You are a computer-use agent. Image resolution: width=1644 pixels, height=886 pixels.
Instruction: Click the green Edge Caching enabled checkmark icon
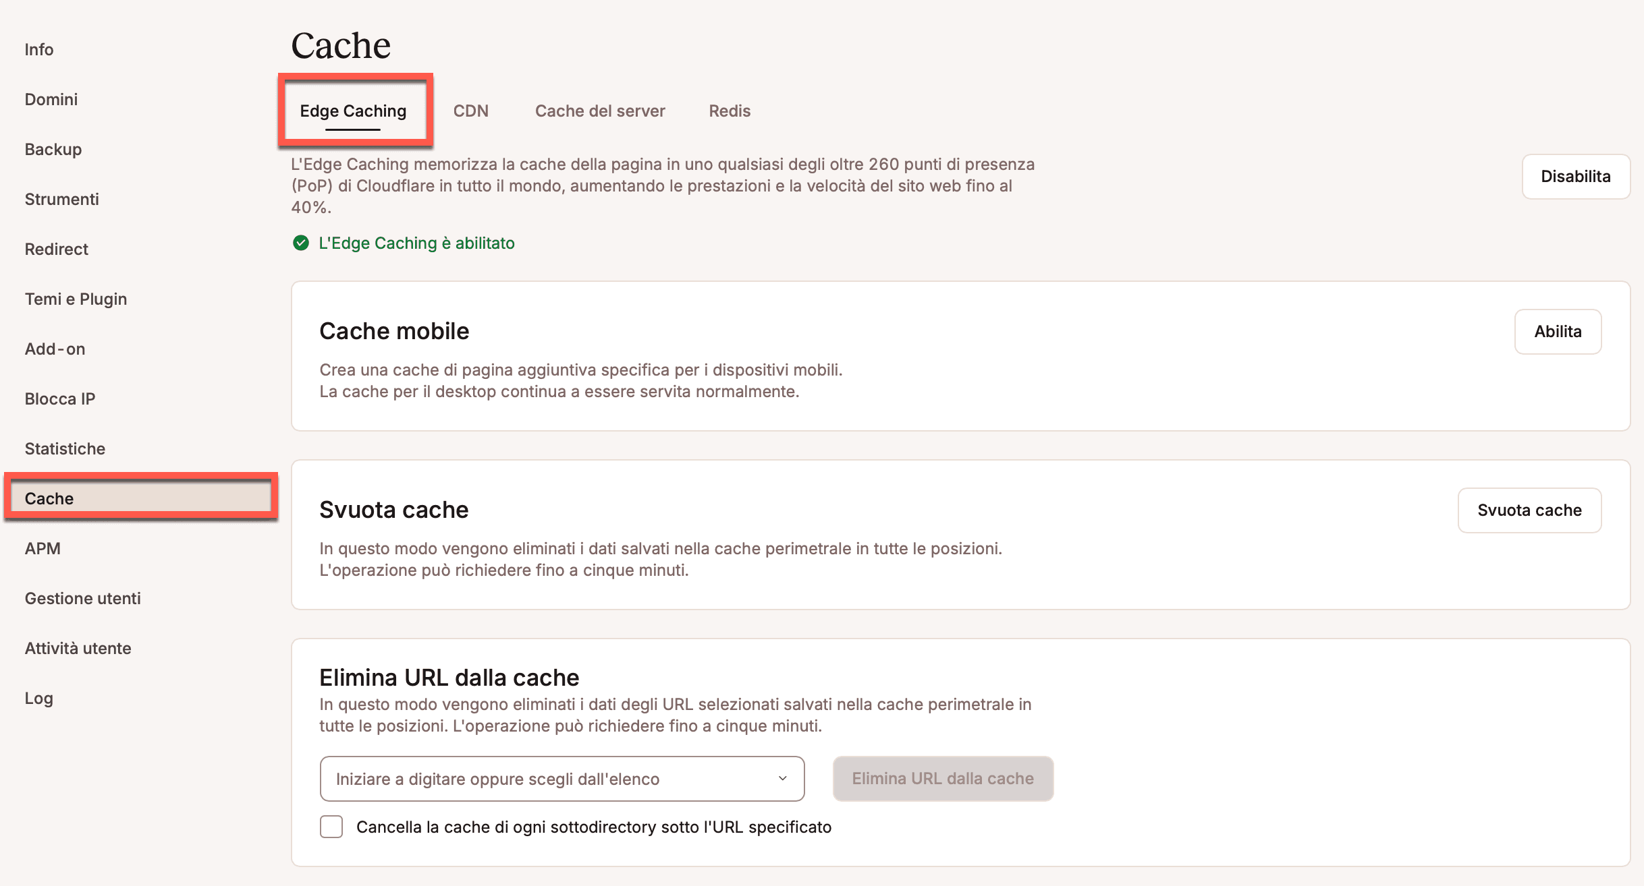[x=301, y=243]
